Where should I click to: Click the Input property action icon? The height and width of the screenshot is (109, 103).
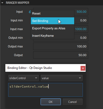(30, 12)
